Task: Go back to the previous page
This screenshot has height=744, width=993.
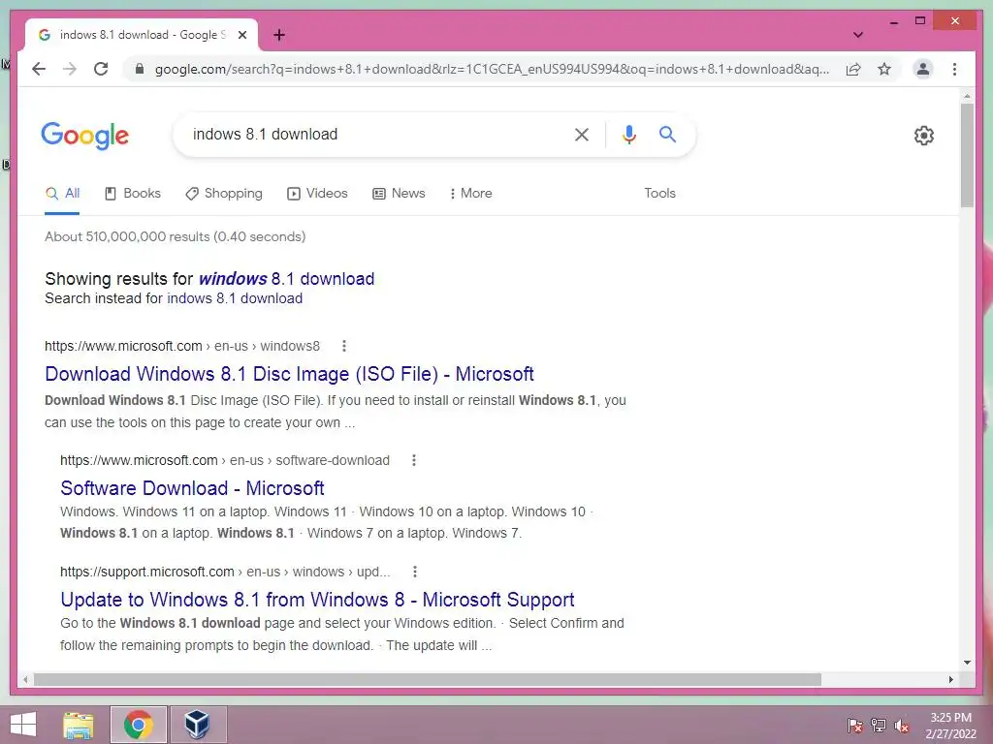Action: coord(39,69)
